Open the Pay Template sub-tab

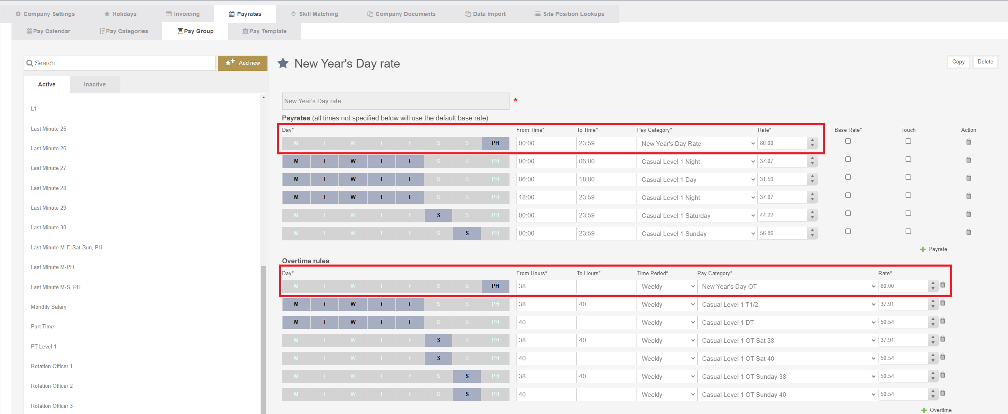pos(264,31)
